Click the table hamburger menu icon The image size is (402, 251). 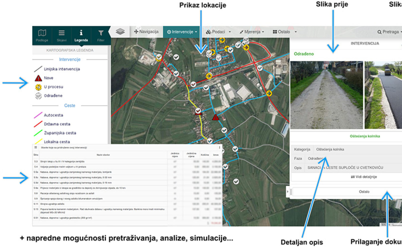(36, 148)
